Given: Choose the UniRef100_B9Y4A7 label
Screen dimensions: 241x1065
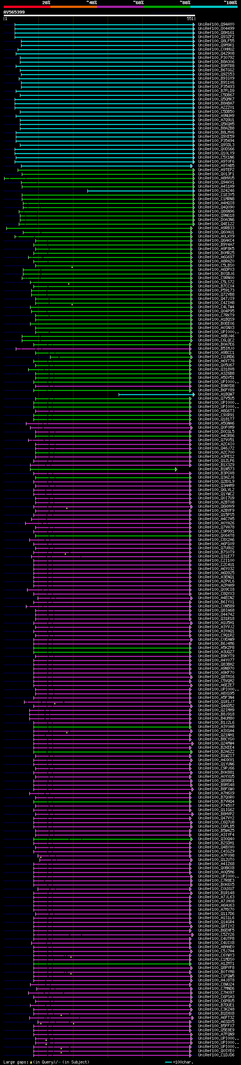Looking at the screenshot, I should (x=216, y=245).
